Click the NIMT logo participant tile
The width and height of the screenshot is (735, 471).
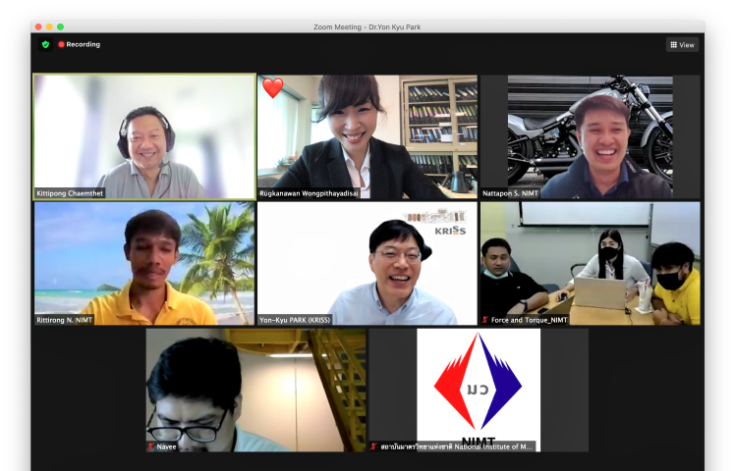click(x=479, y=390)
